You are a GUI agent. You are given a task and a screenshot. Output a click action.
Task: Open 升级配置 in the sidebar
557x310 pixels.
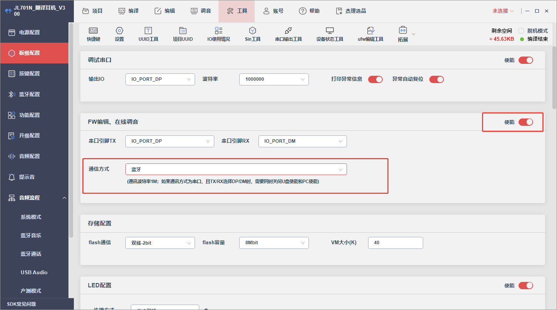point(34,135)
